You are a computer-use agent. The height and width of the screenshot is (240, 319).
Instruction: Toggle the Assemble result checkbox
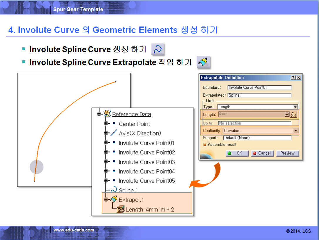[205, 145]
